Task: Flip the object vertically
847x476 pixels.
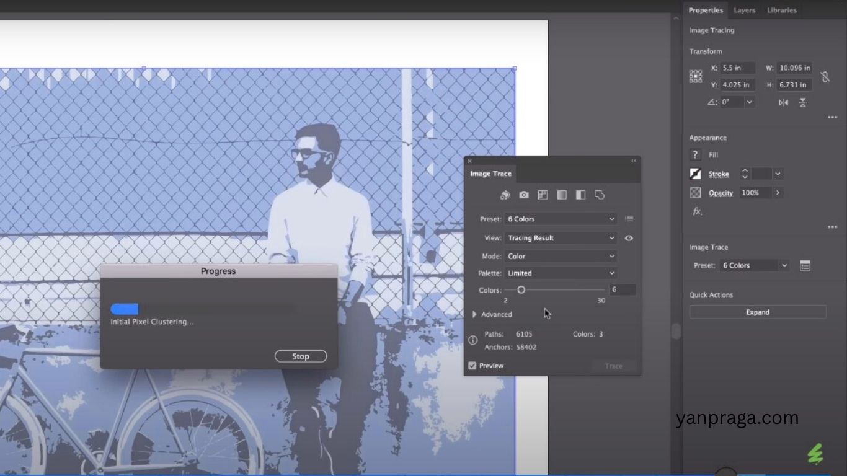Action: coord(802,102)
